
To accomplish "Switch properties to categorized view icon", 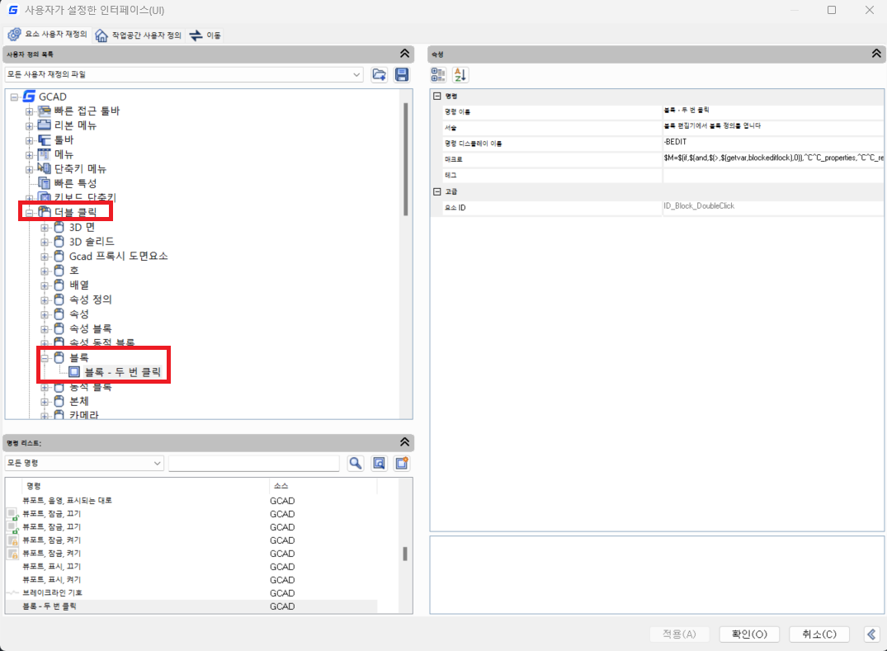I will pyautogui.click(x=438, y=74).
